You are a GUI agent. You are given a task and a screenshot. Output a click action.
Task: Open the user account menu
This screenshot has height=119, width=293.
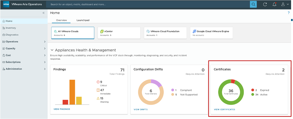[x=285, y=5]
